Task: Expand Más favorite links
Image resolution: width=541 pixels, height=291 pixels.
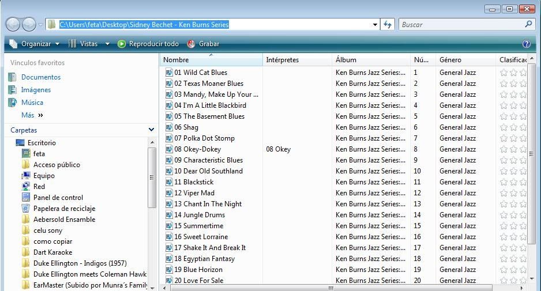Action: (32, 115)
